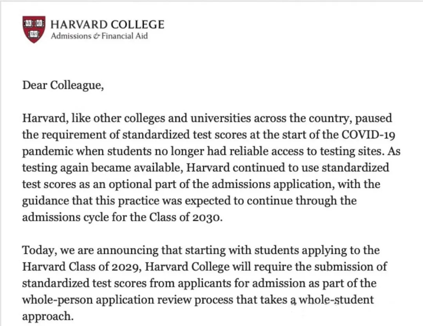Click the phrase whole-student in last paragraph
This screenshot has height=326, width=423.
(336, 300)
